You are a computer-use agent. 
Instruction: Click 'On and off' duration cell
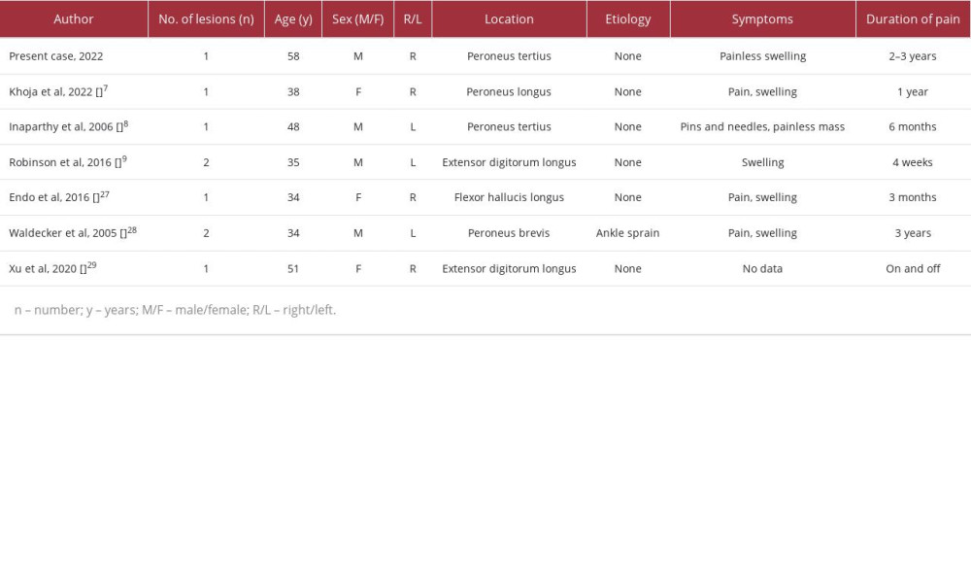tap(913, 268)
